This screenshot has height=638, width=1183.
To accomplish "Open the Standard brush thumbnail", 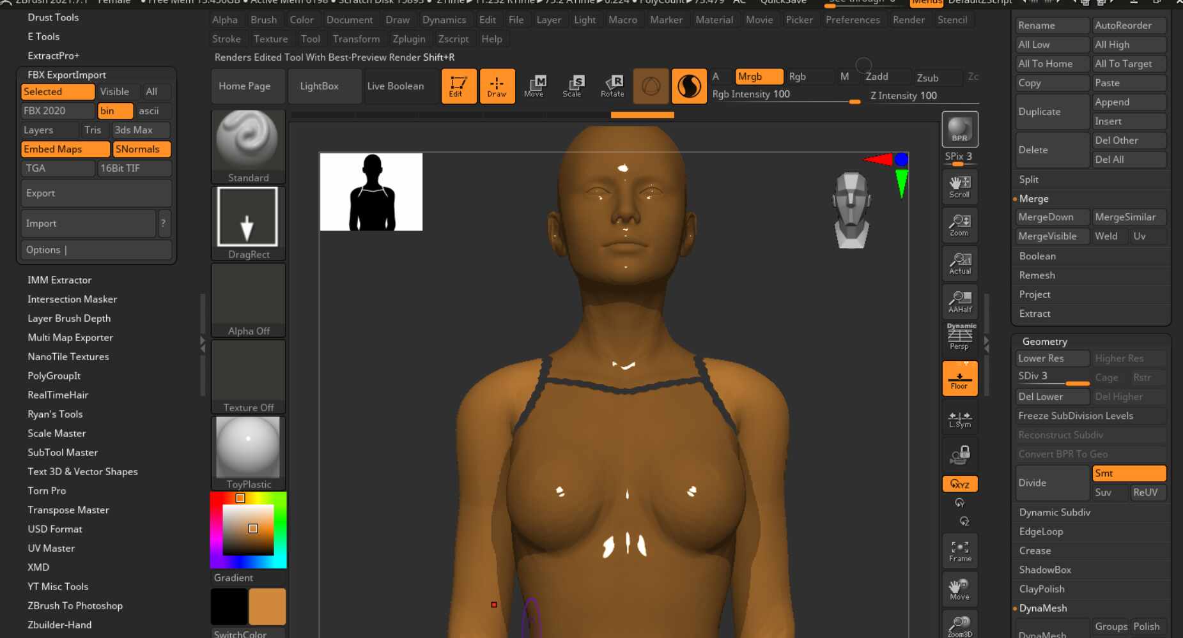I will pyautogui.click(x=248, y=146).
